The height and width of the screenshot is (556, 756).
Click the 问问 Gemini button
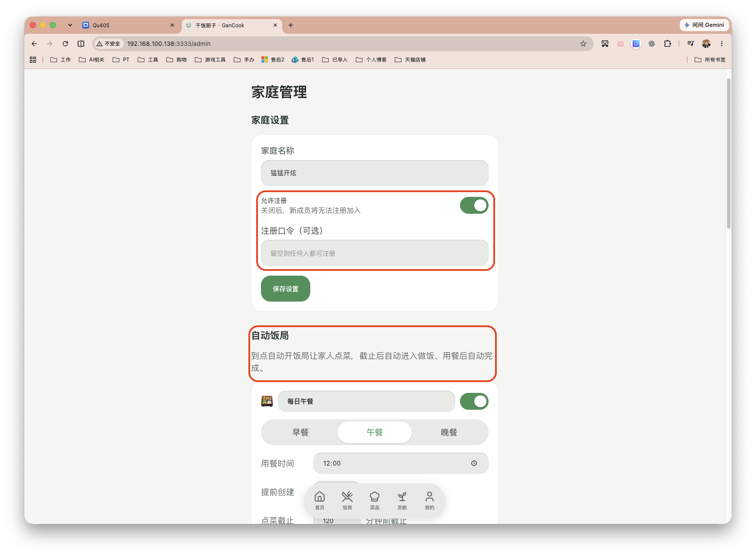click(704, 25)
